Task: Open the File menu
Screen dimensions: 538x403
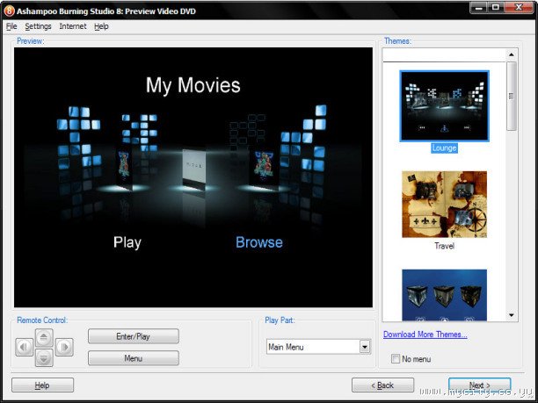Action: tap(11, 26)
